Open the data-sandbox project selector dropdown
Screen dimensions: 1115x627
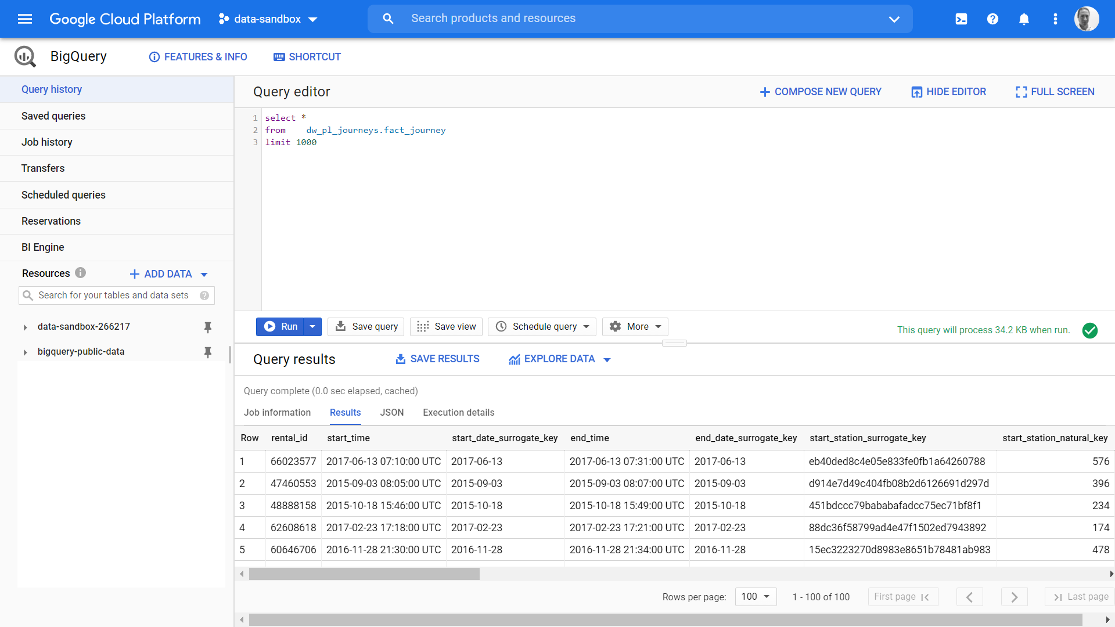pyautogui.click(x=268, y=19)
